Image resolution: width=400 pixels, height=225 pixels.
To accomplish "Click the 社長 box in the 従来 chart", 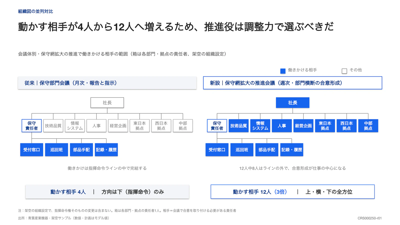I will coord(107,103).
